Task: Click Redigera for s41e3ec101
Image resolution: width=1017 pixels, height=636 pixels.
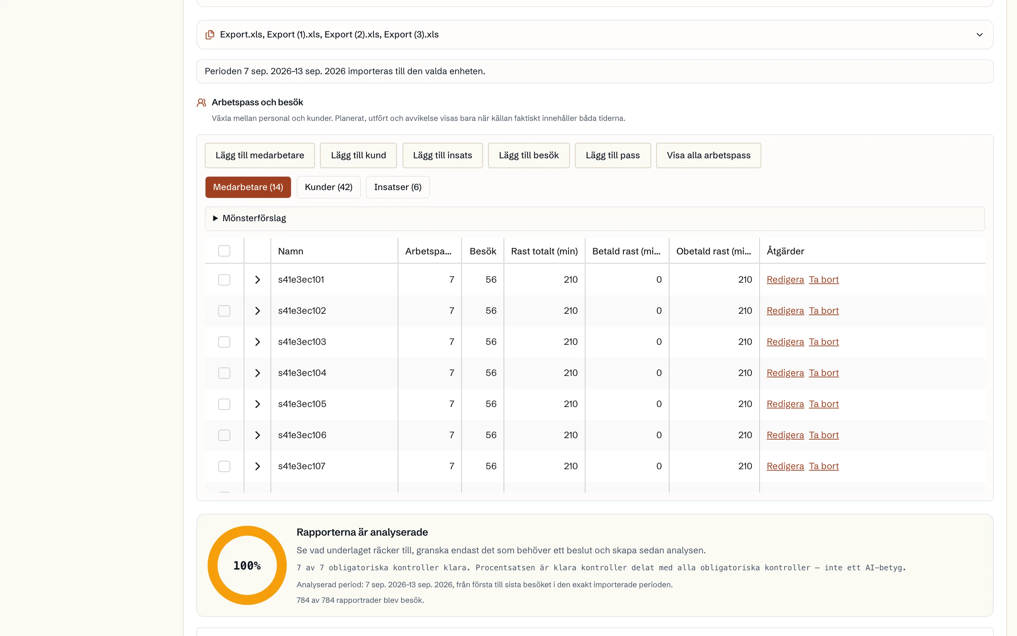Action: 785,280
